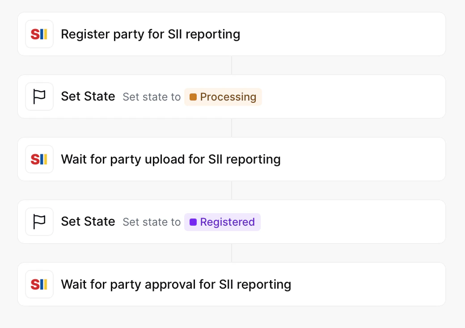Click the SII icon on Register party step
Image resolution: width=465 pixels, height=328 pixels.
39,34
